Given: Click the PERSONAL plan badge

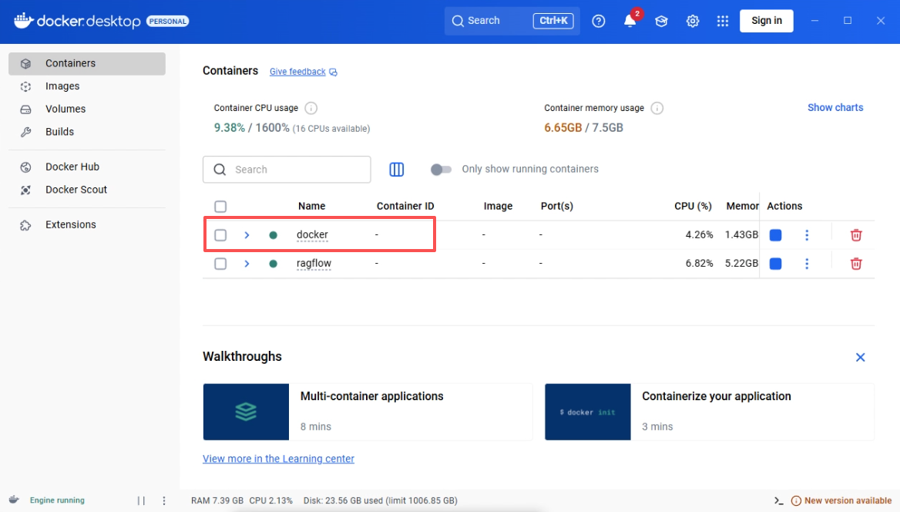Looking at the screenshot, I should [168, 22].
